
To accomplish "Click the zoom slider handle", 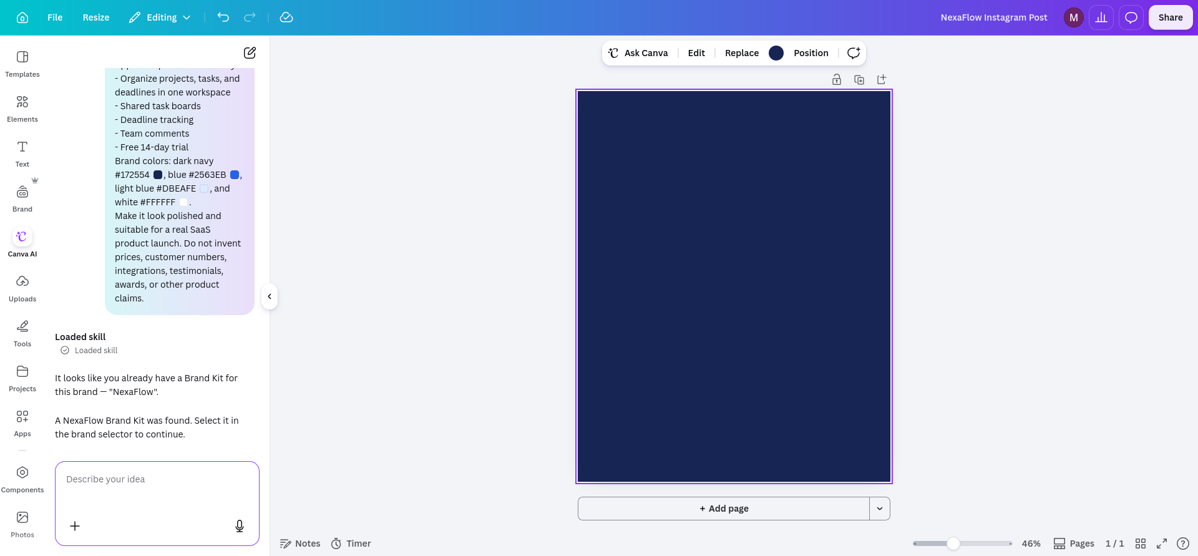I will click(x=953, y=544).
